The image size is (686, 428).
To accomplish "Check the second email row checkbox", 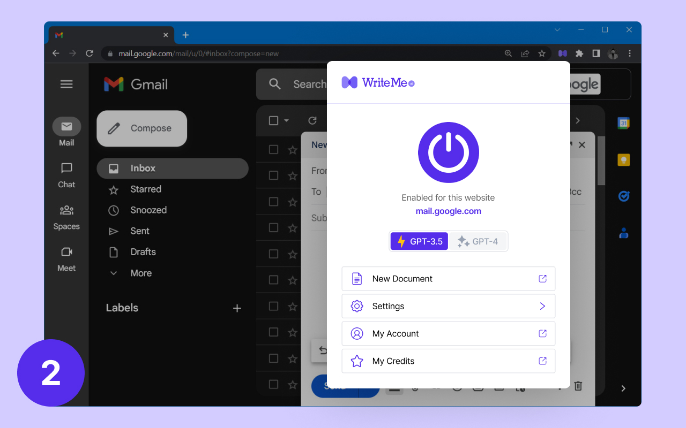I will (x=273, y=175).
